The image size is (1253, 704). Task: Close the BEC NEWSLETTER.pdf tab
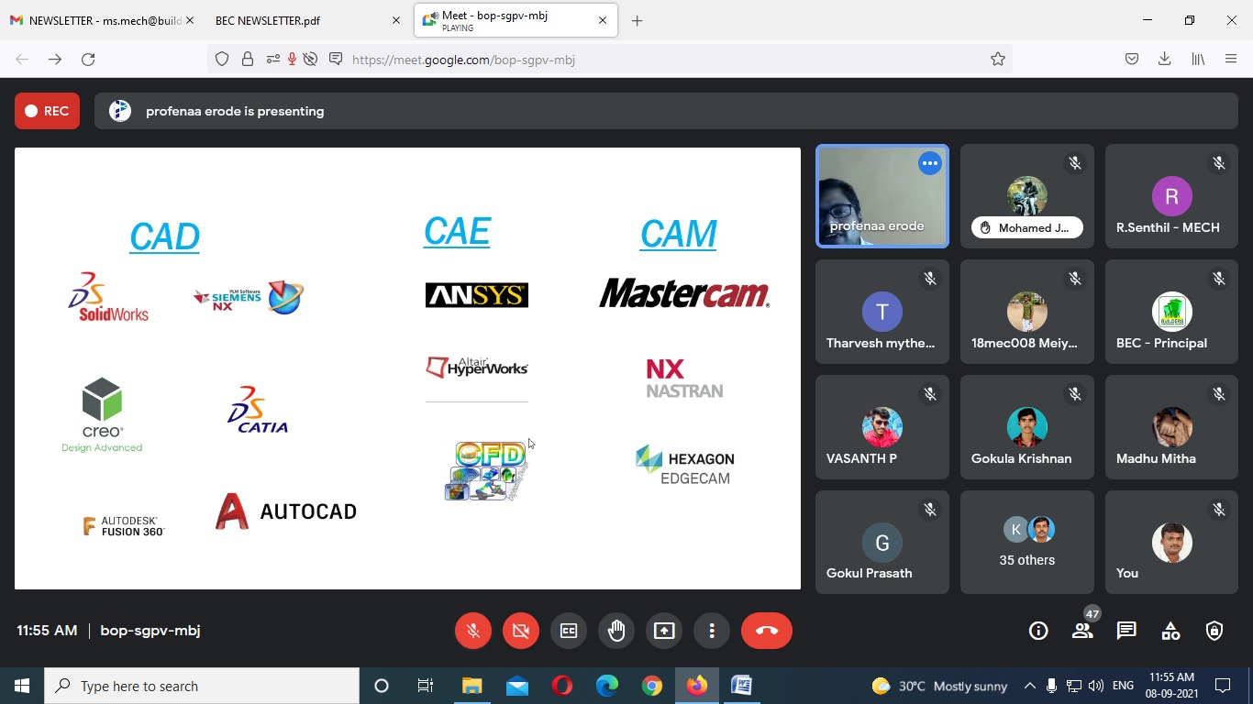[x=396, y=20]
